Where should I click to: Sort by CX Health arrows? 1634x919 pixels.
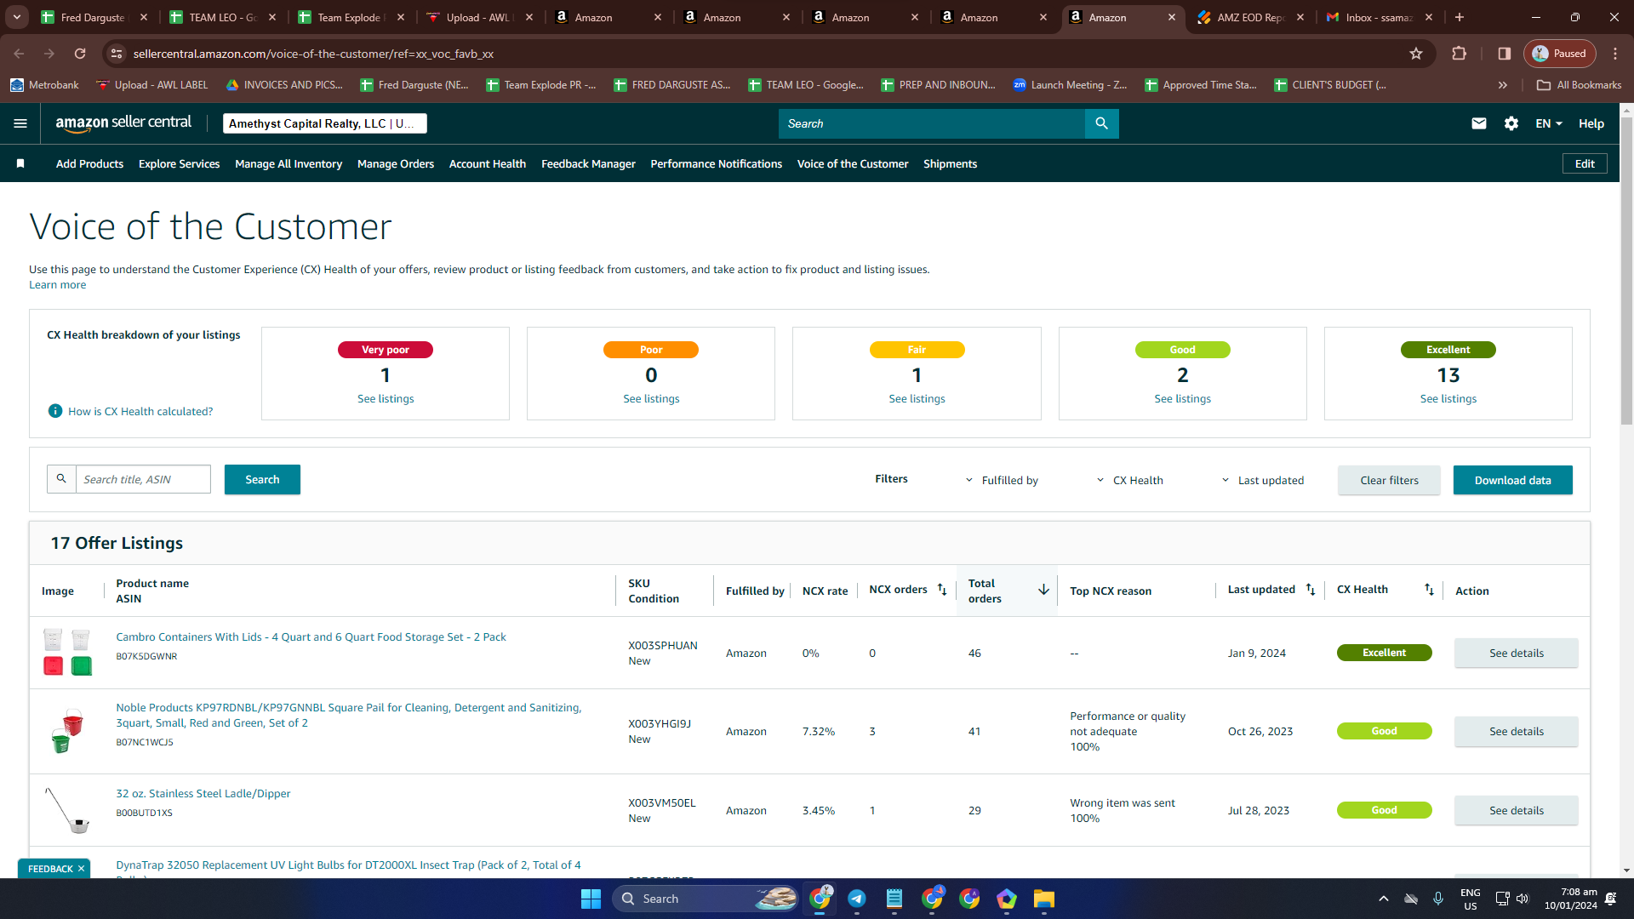(1429, 590)
